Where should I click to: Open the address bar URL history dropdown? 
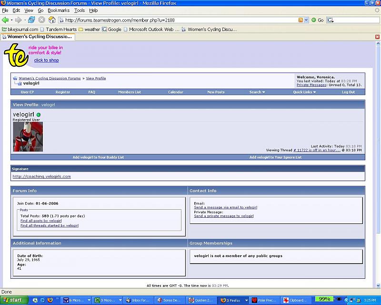pyautogui.click(x=306, y=20)
